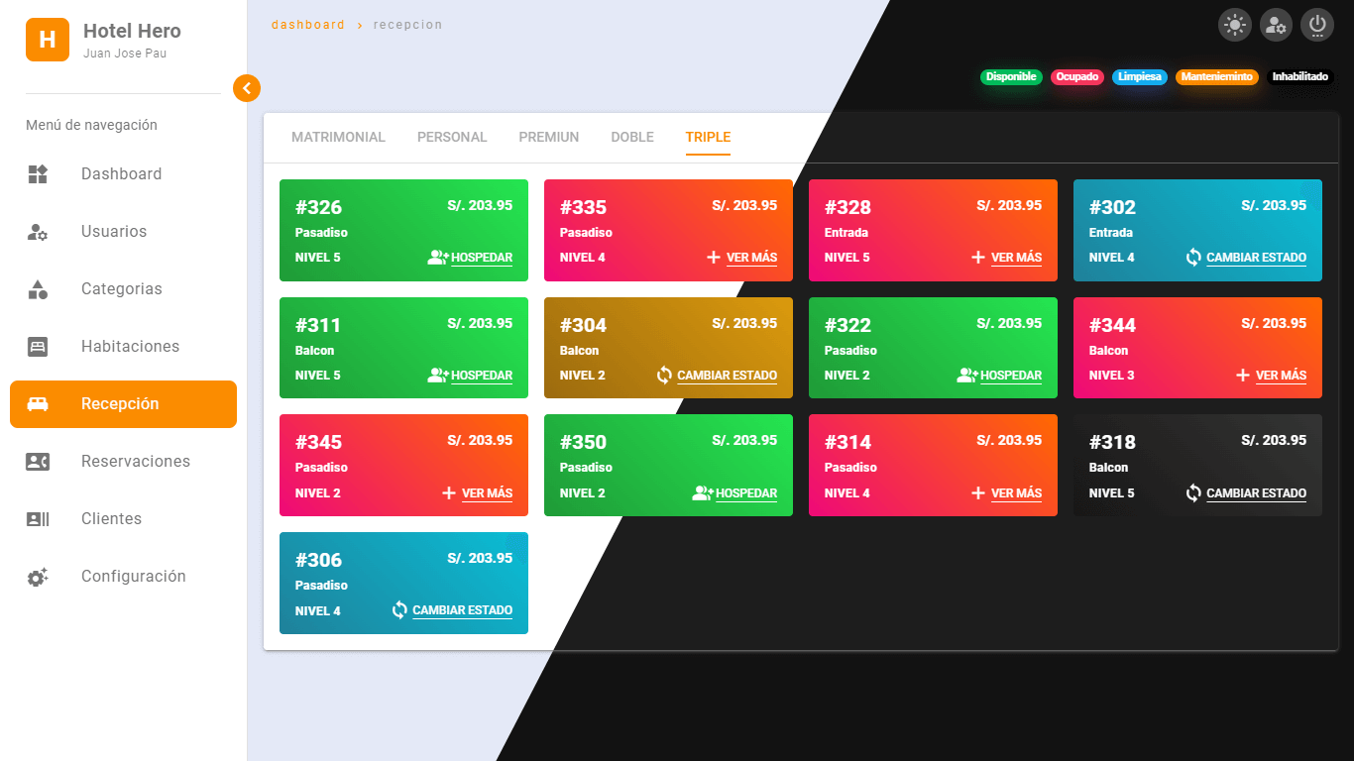Select Recepción in the sidebar

tap(123, 404)
